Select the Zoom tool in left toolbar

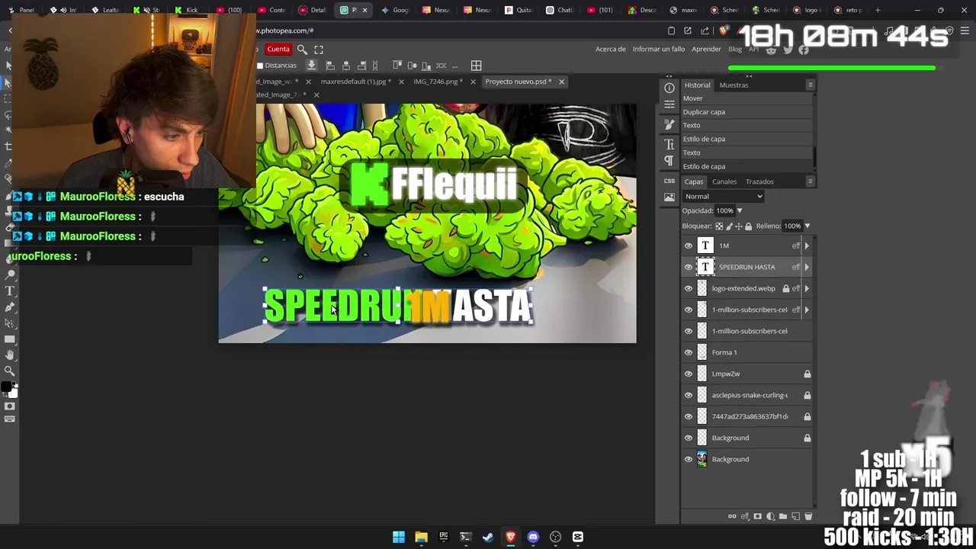click(9, 371)
